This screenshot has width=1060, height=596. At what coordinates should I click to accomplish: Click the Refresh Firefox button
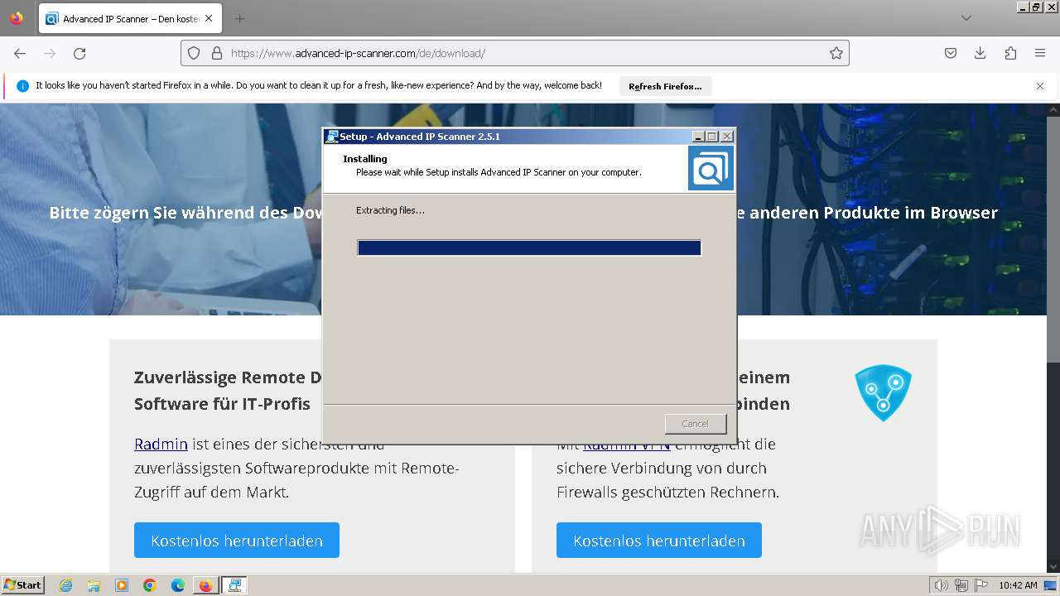click(x=665, y=86)
